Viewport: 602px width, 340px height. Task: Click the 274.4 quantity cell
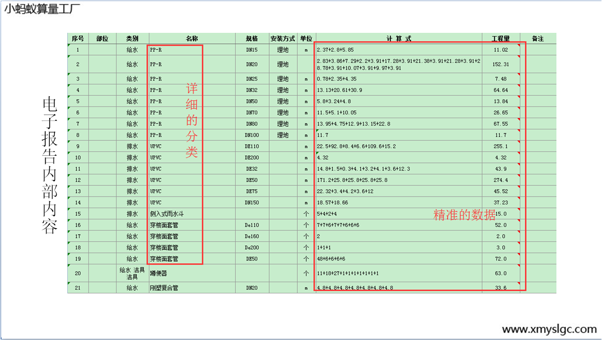click(500, 181)
